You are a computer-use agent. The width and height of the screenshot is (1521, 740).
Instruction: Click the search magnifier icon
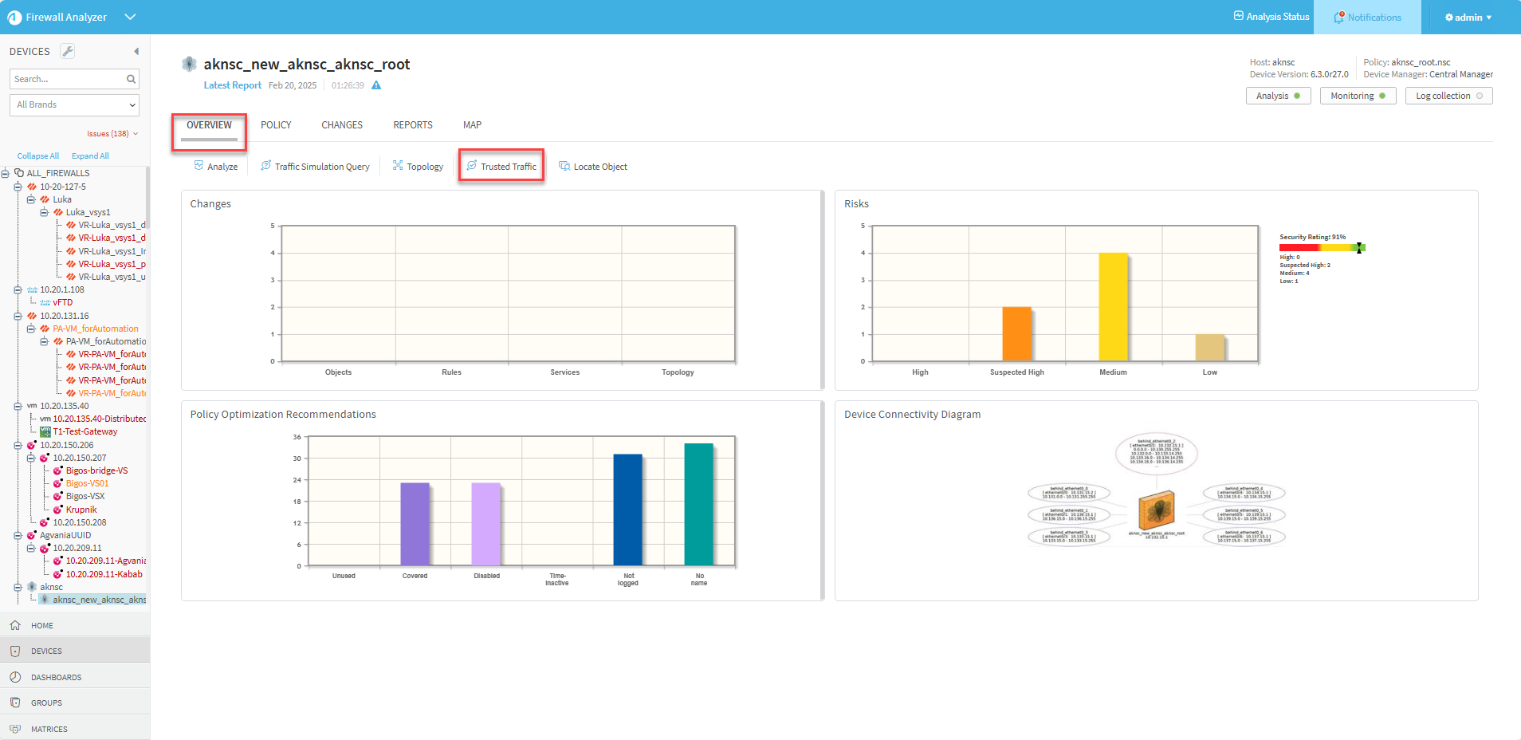[x=131, y=79]
